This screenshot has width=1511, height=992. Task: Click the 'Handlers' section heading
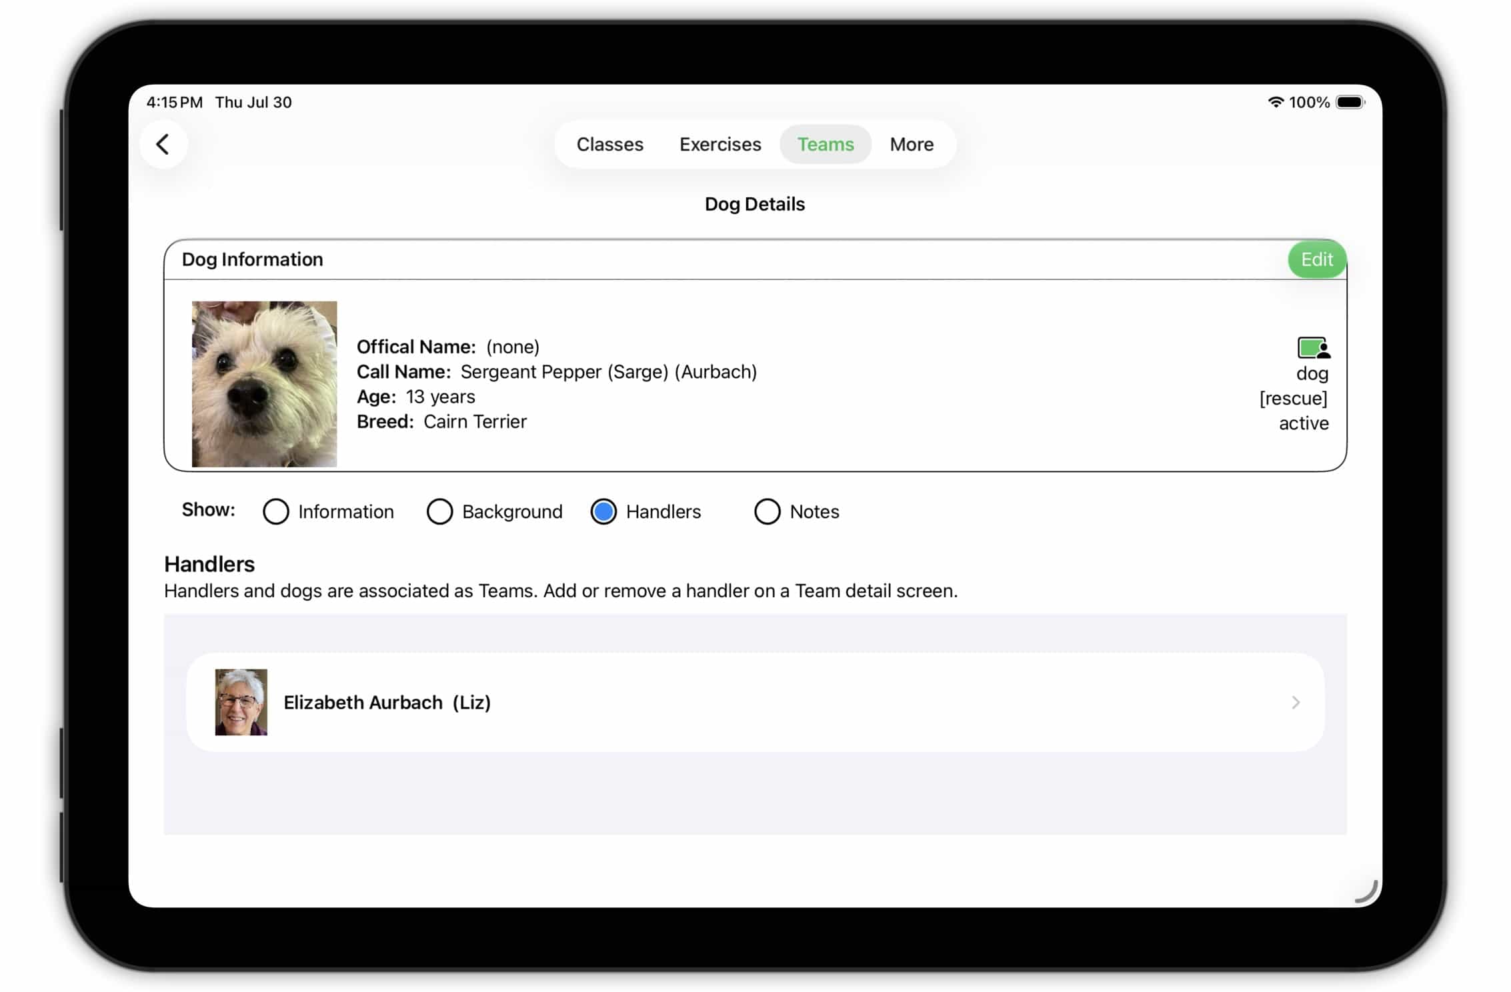[x=209, y=565]
